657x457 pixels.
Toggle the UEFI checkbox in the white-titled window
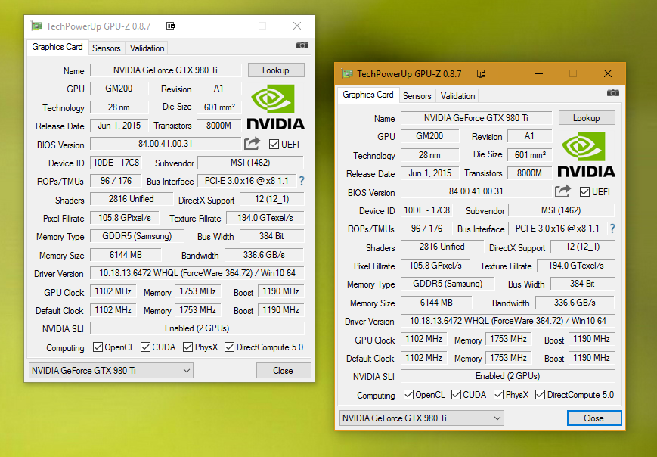pyautogui.click(x=274, y=145)
